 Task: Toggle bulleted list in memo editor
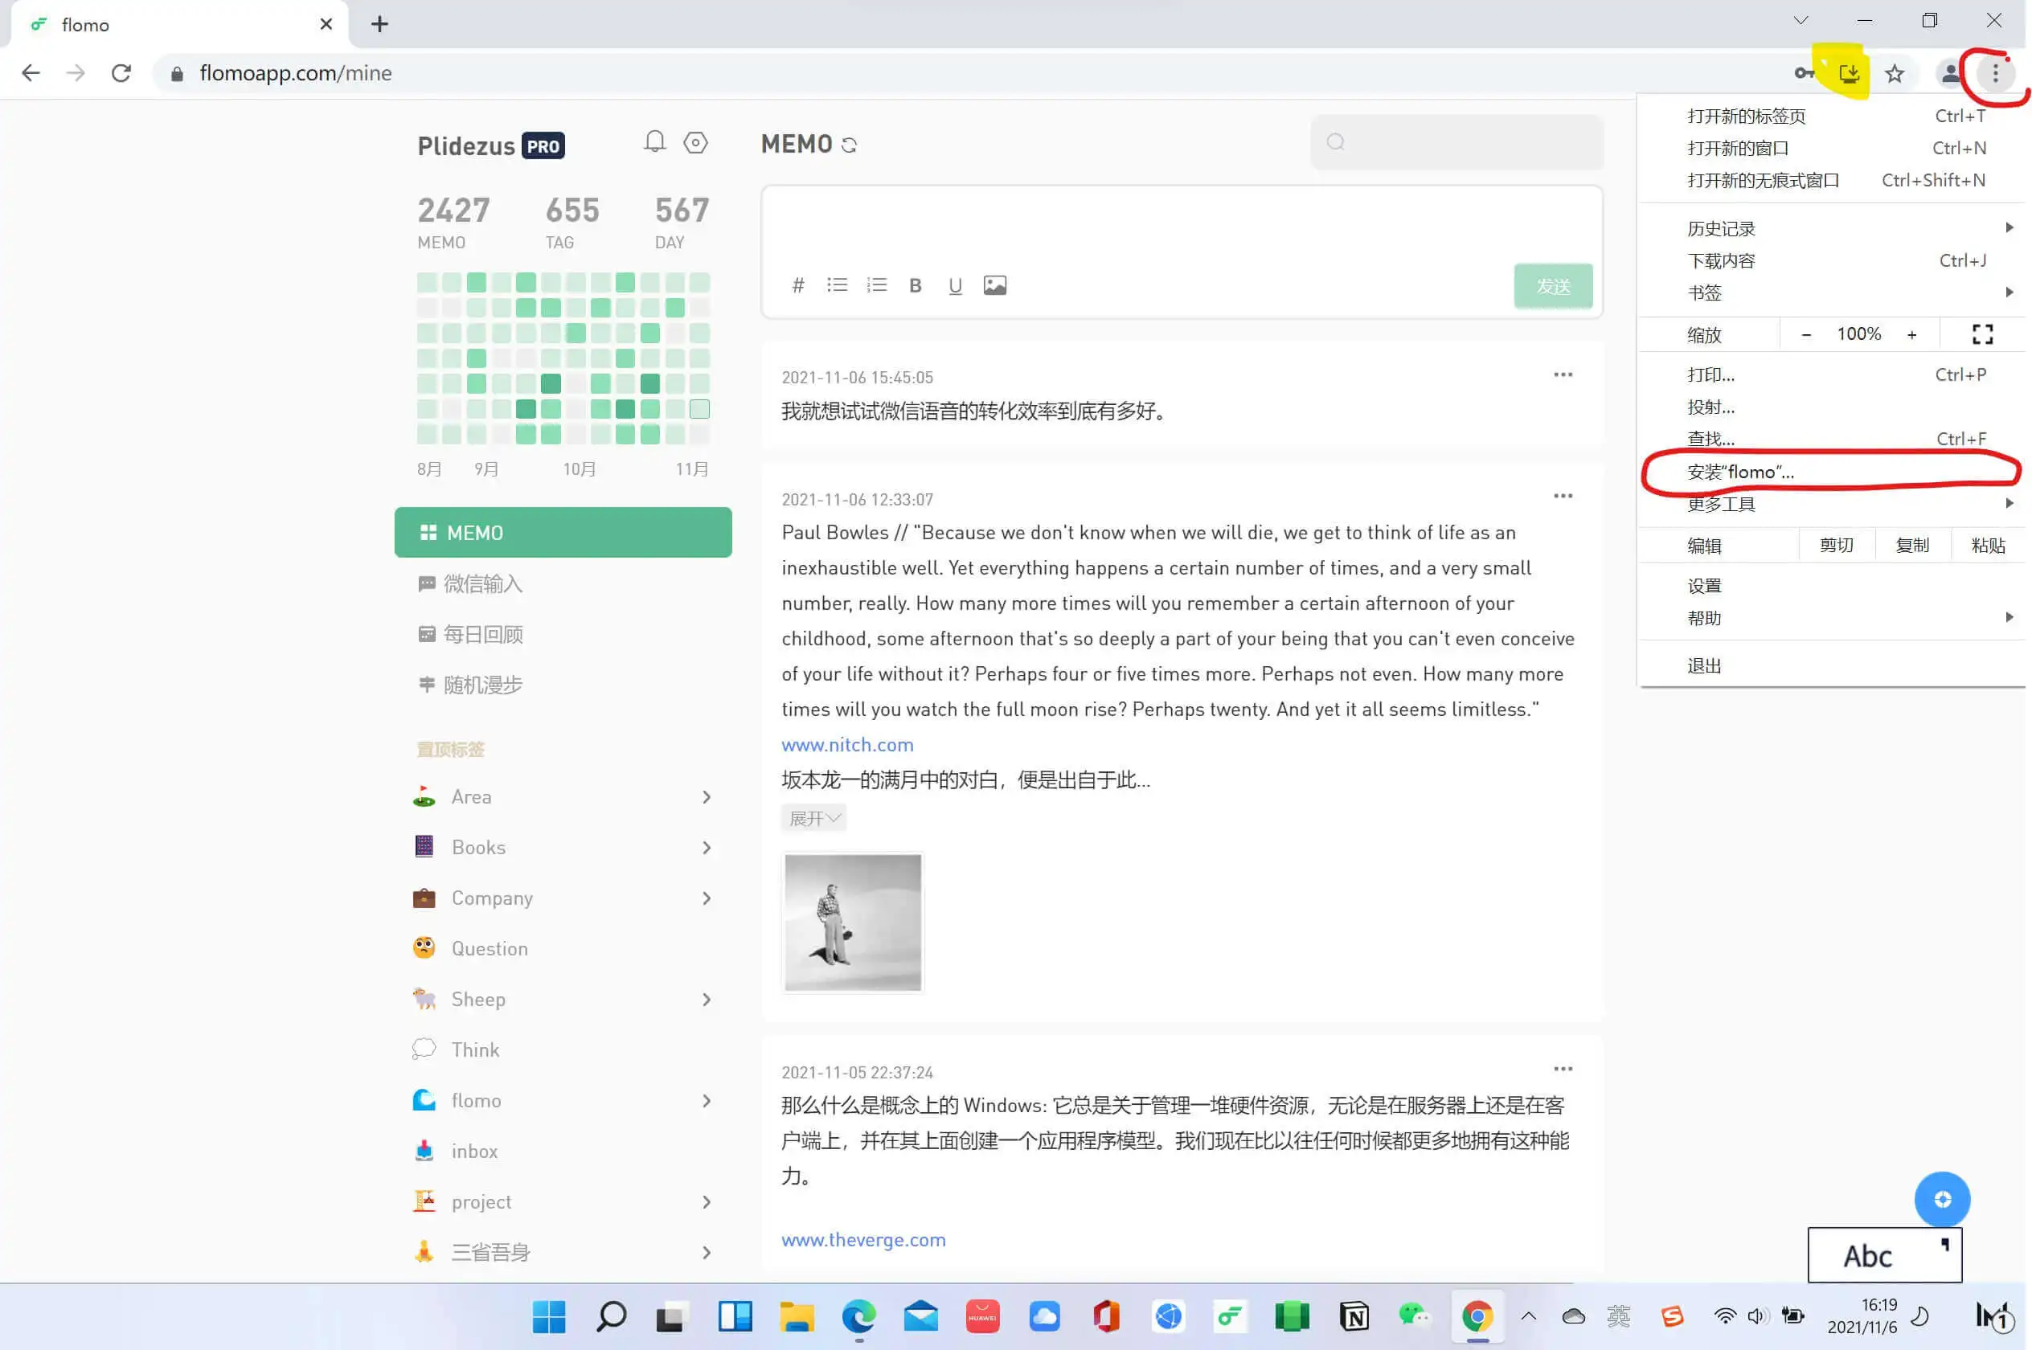tap(837, 285)
